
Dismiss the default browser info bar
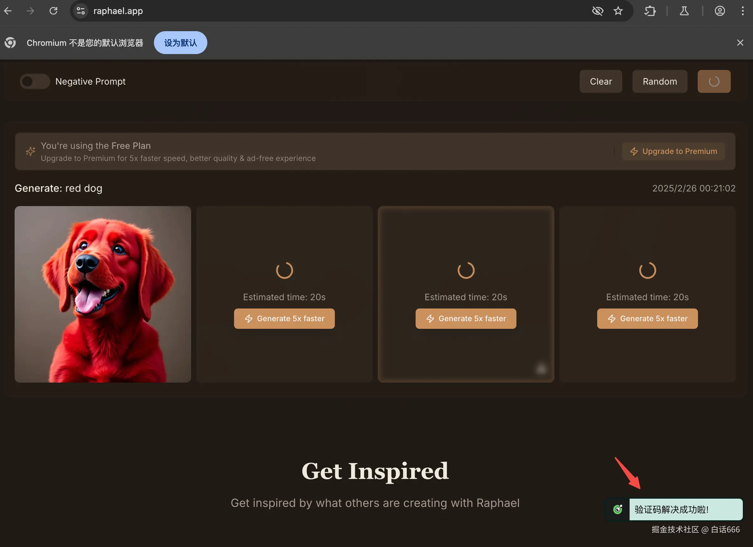(740, 43)
